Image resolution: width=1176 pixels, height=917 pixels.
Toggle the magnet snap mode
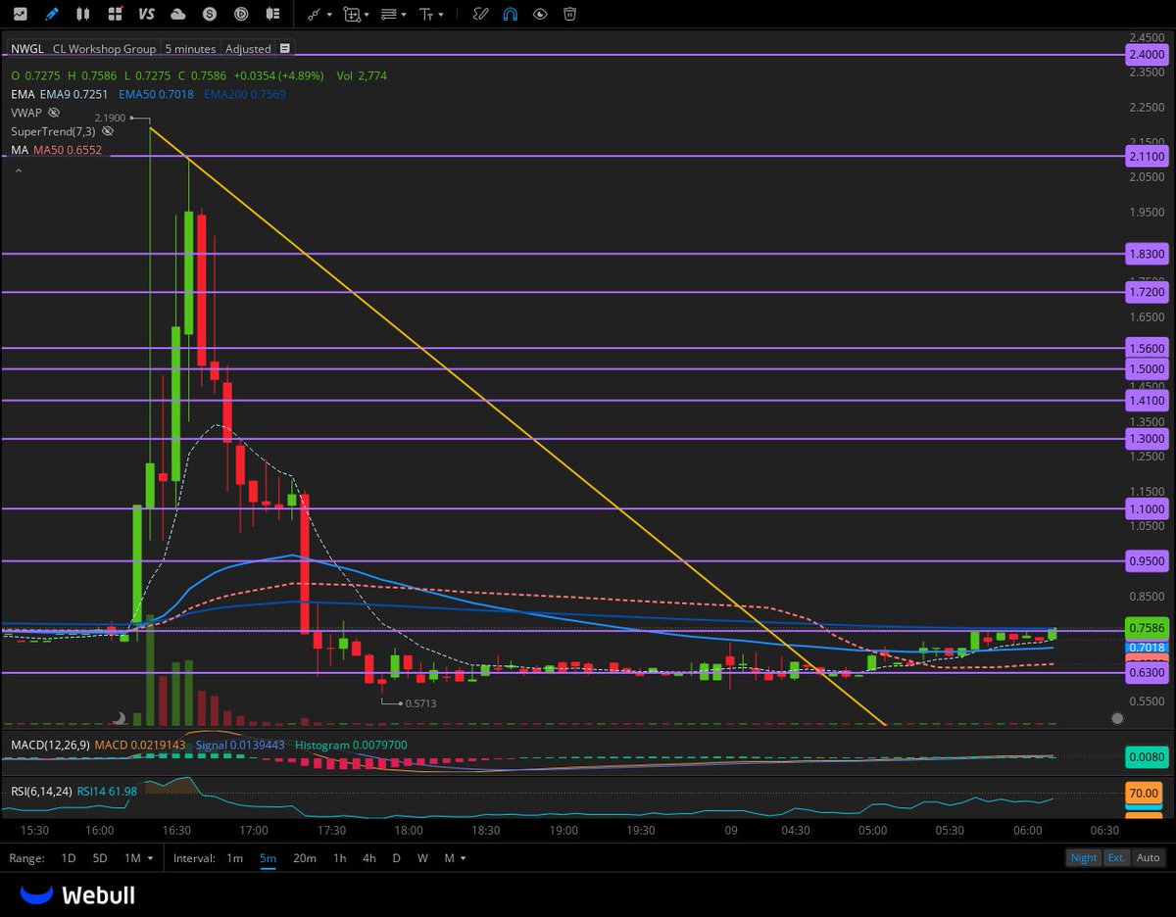pyautogui.click(x=510, y=14)
